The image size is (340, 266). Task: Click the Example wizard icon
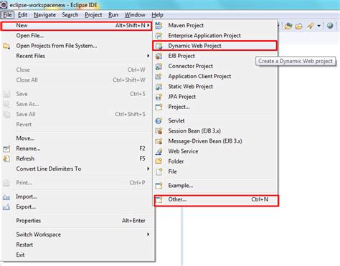coord(159,186)
